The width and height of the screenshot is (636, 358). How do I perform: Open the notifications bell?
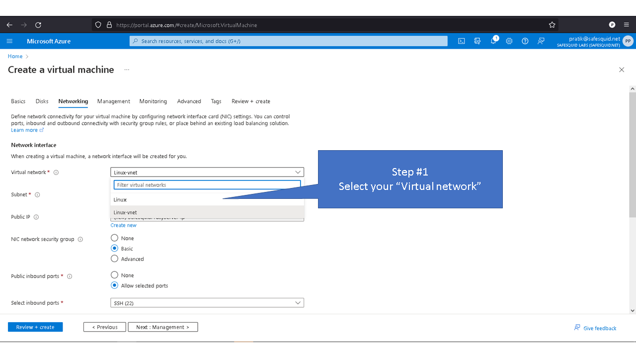click(x=494, y=41)
